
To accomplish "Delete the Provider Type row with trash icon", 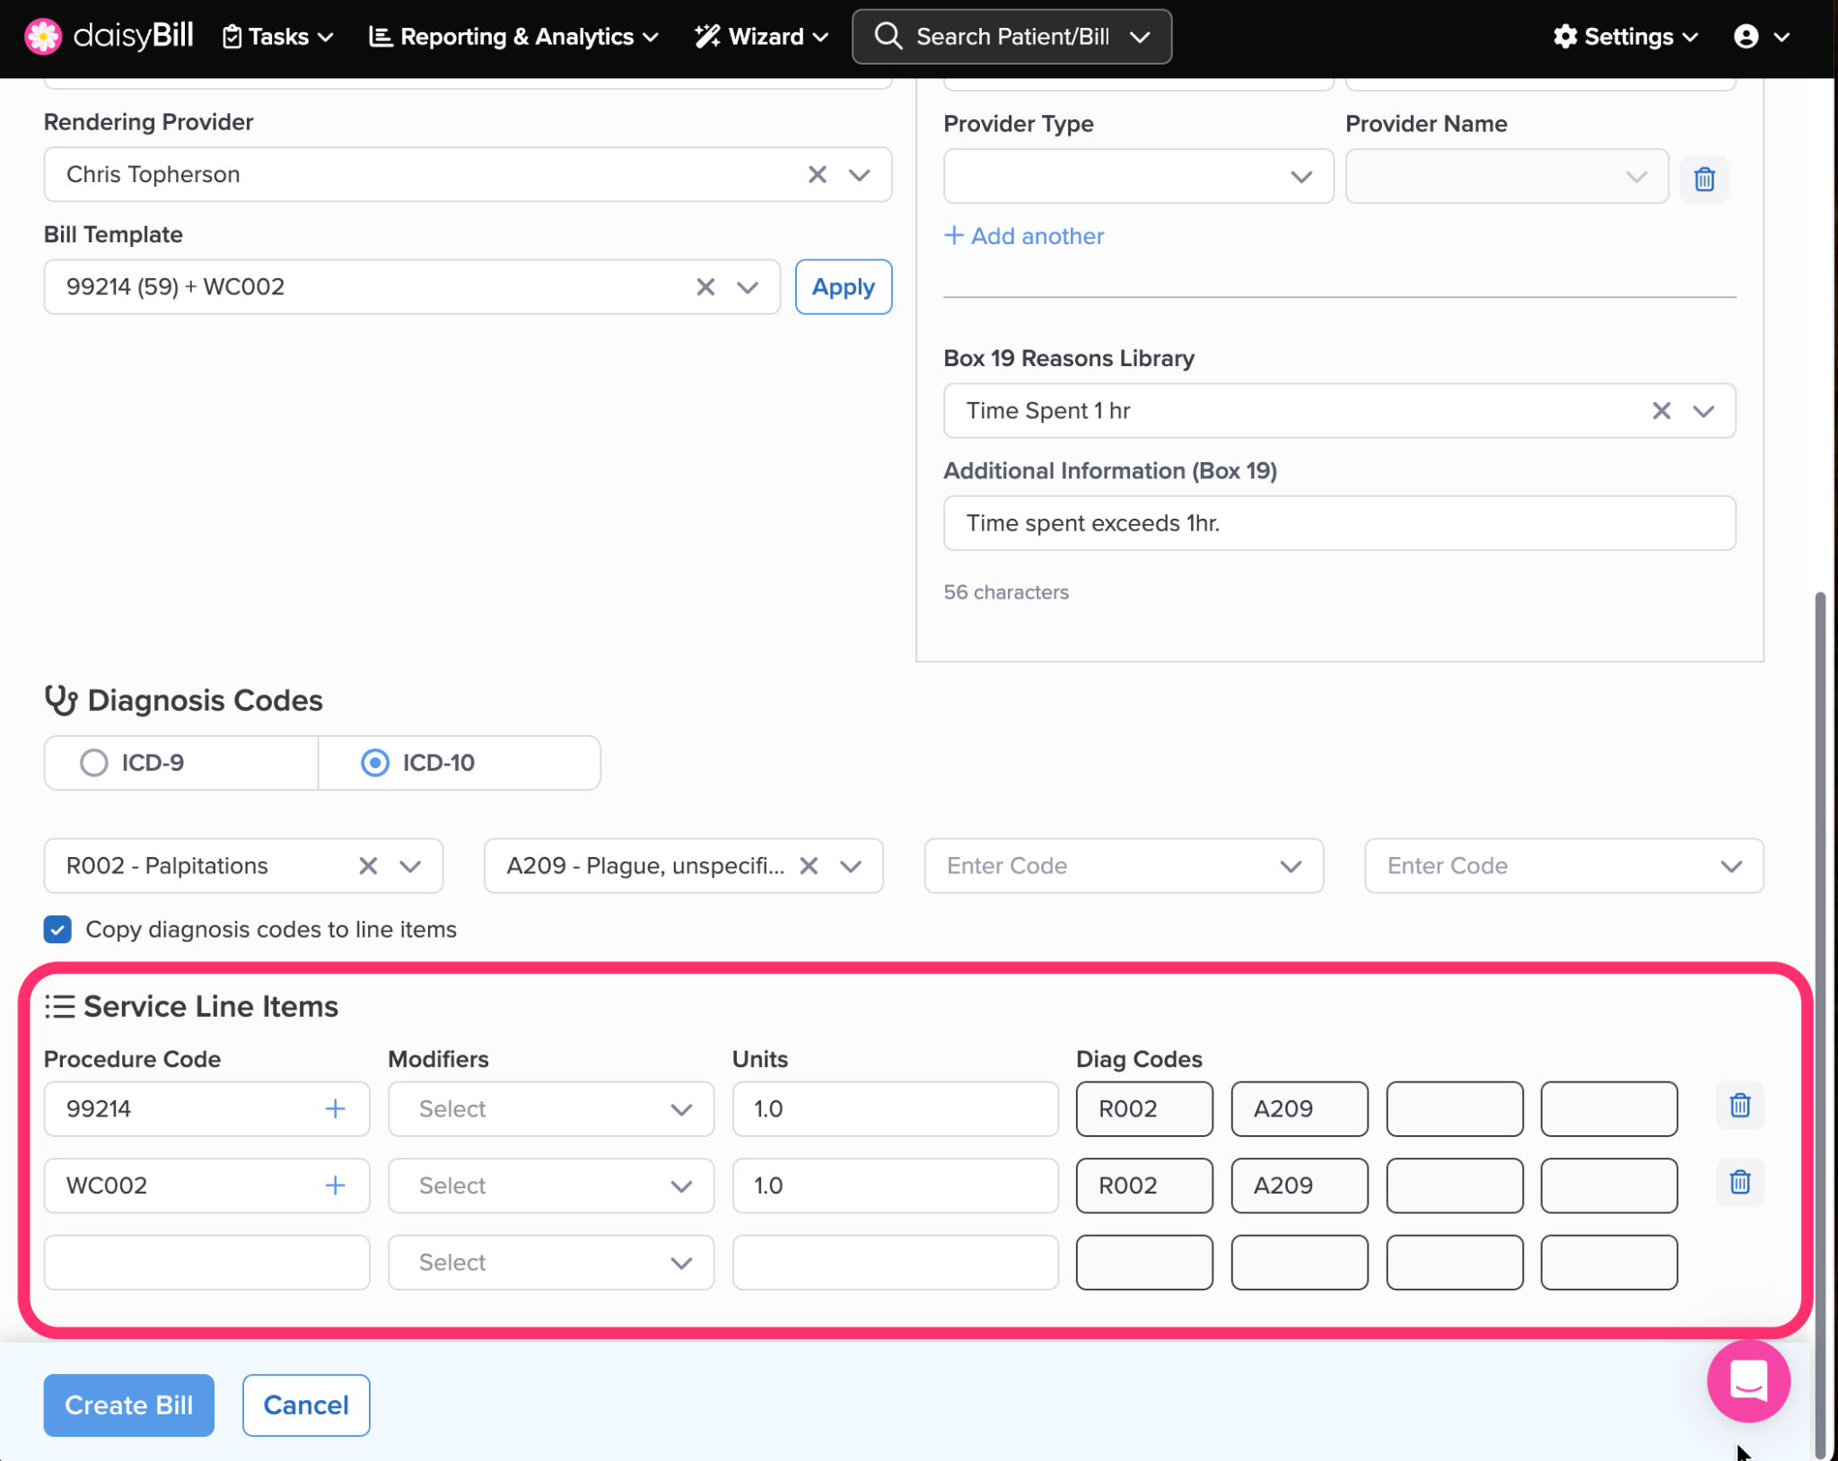I will (x=1703, y=179).
